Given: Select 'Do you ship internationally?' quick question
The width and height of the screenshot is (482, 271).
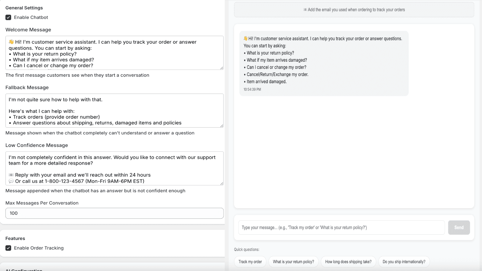Looking at the screenshot, I should click(x=404, y=262).
